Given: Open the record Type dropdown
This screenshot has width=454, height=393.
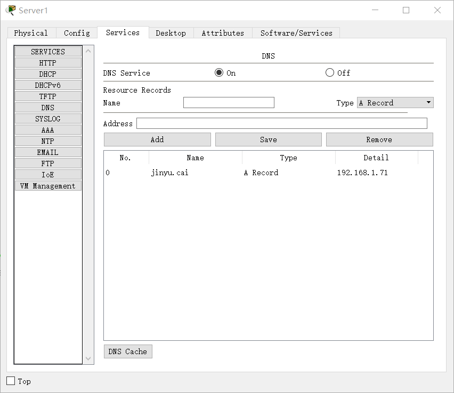Looking at the screenshot, I should (x=395, y=103).
